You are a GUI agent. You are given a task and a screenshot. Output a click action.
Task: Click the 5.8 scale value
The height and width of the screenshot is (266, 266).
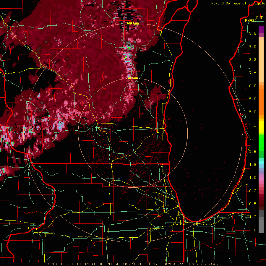pyautogui.click(x=253, y=99)
